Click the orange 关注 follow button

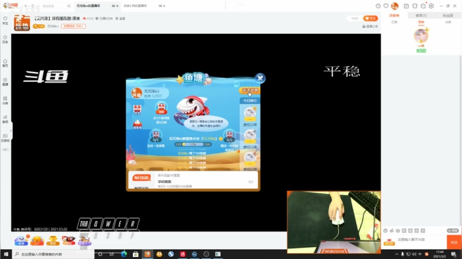[x=370, y=19]
